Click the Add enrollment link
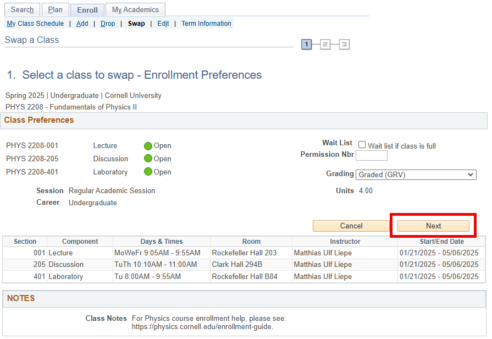 point(82,24)
